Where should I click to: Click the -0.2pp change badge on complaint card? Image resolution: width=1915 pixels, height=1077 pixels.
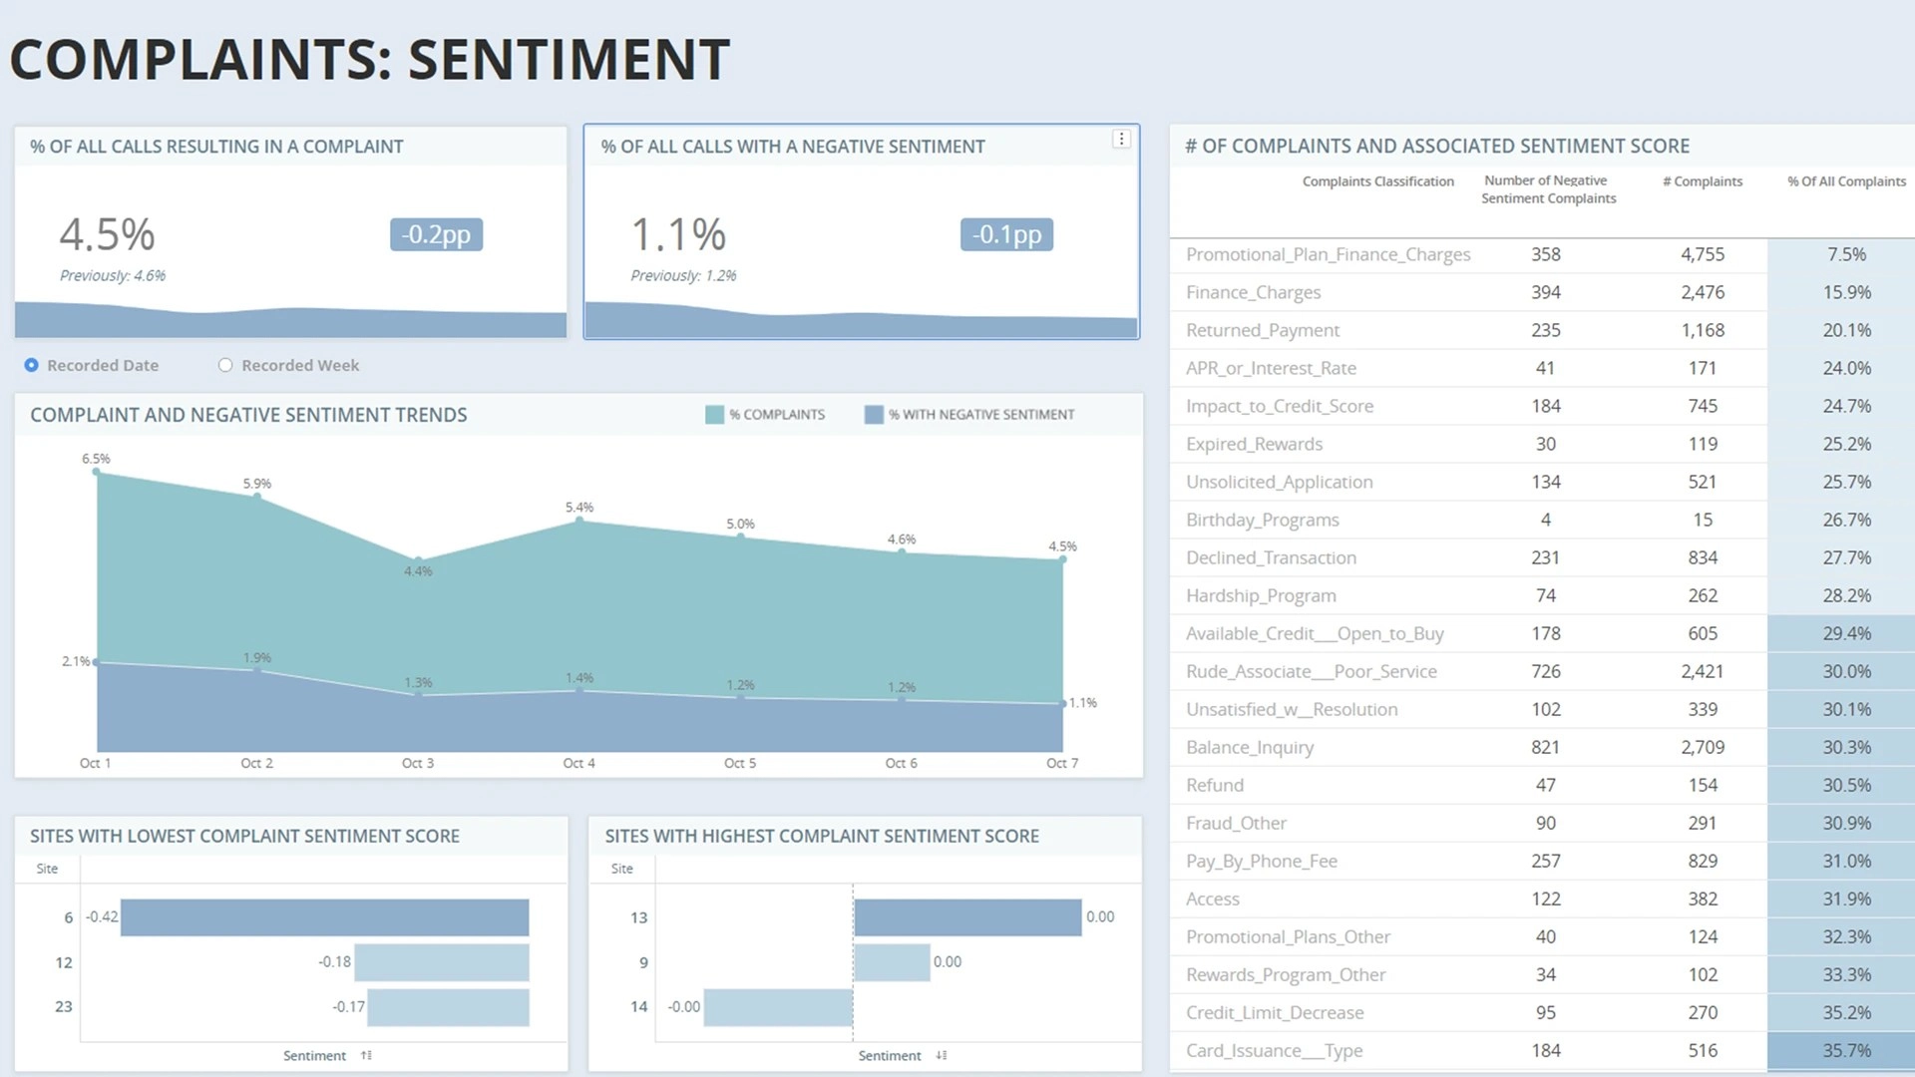click(436, 234)
